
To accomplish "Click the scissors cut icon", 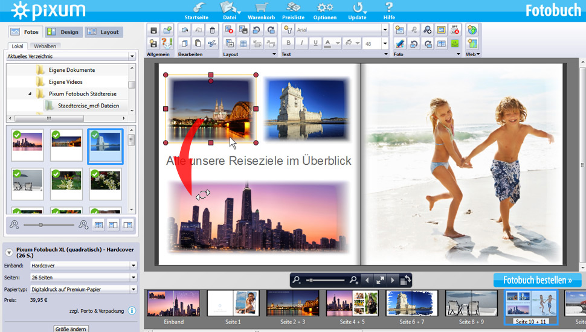I will click(x=211, y=43).
